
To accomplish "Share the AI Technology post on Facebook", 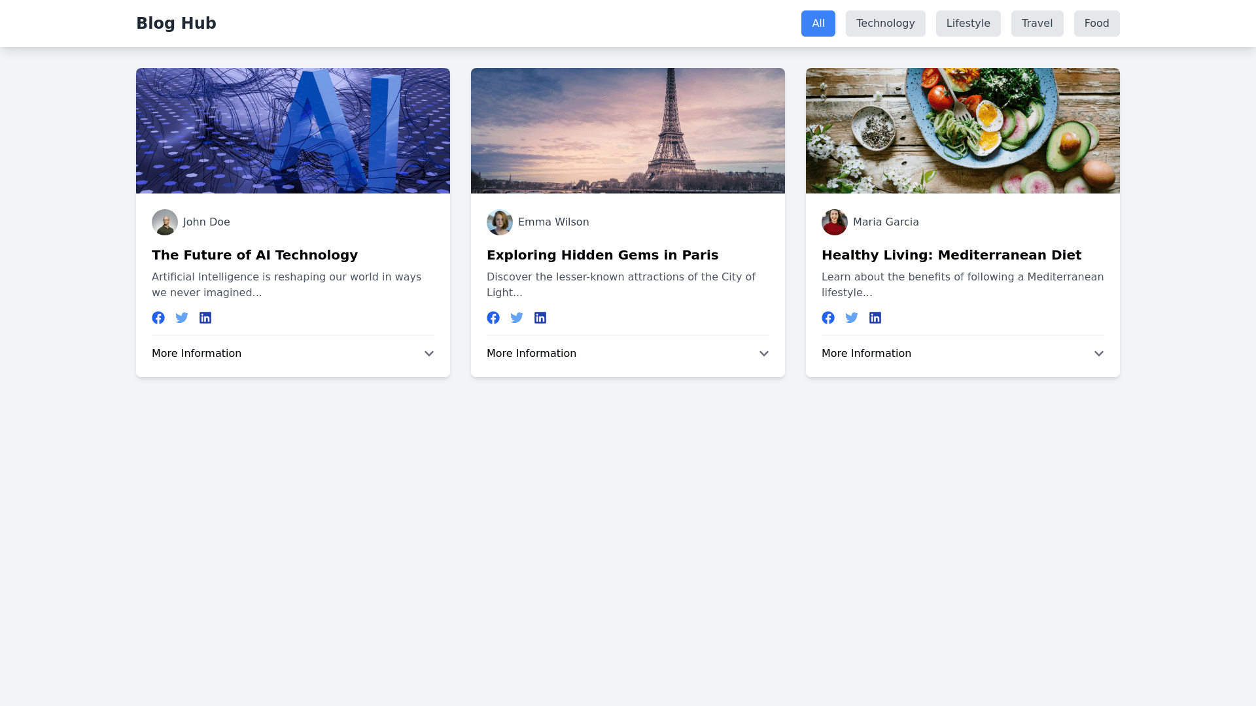I will pos(158,318).
